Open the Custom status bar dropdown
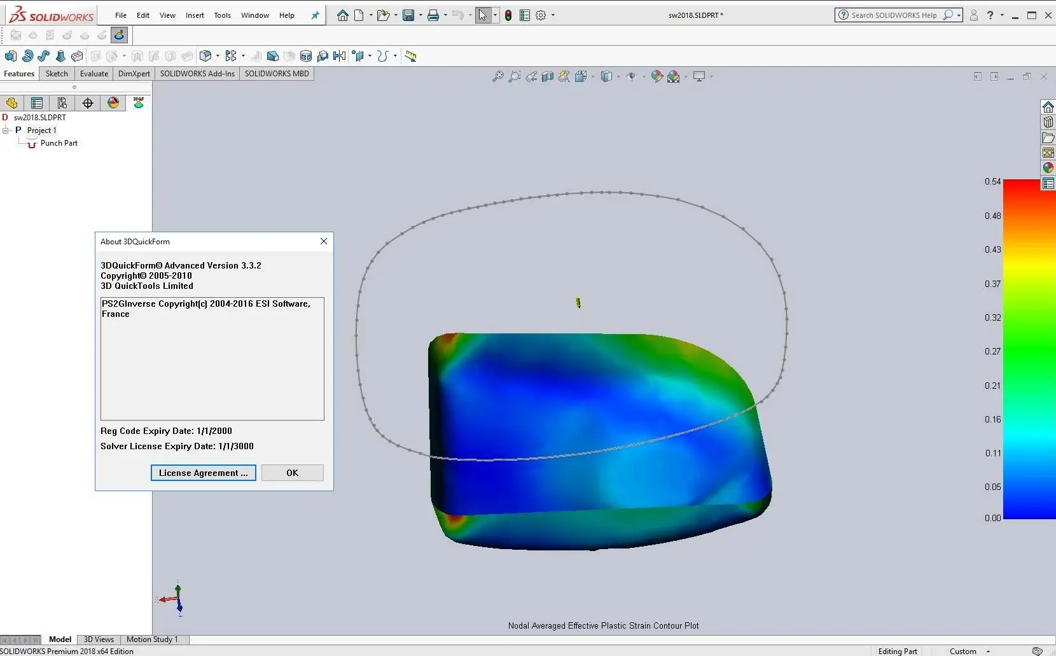1056x656 pixels. 987,650
